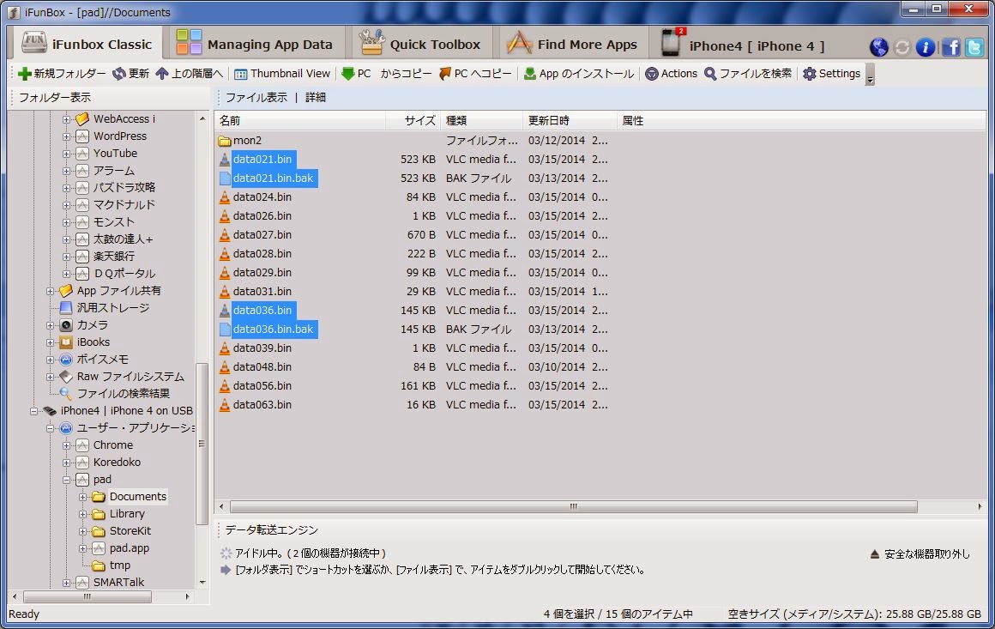Switch to Thumbnail View

click(x=282, y=74)
